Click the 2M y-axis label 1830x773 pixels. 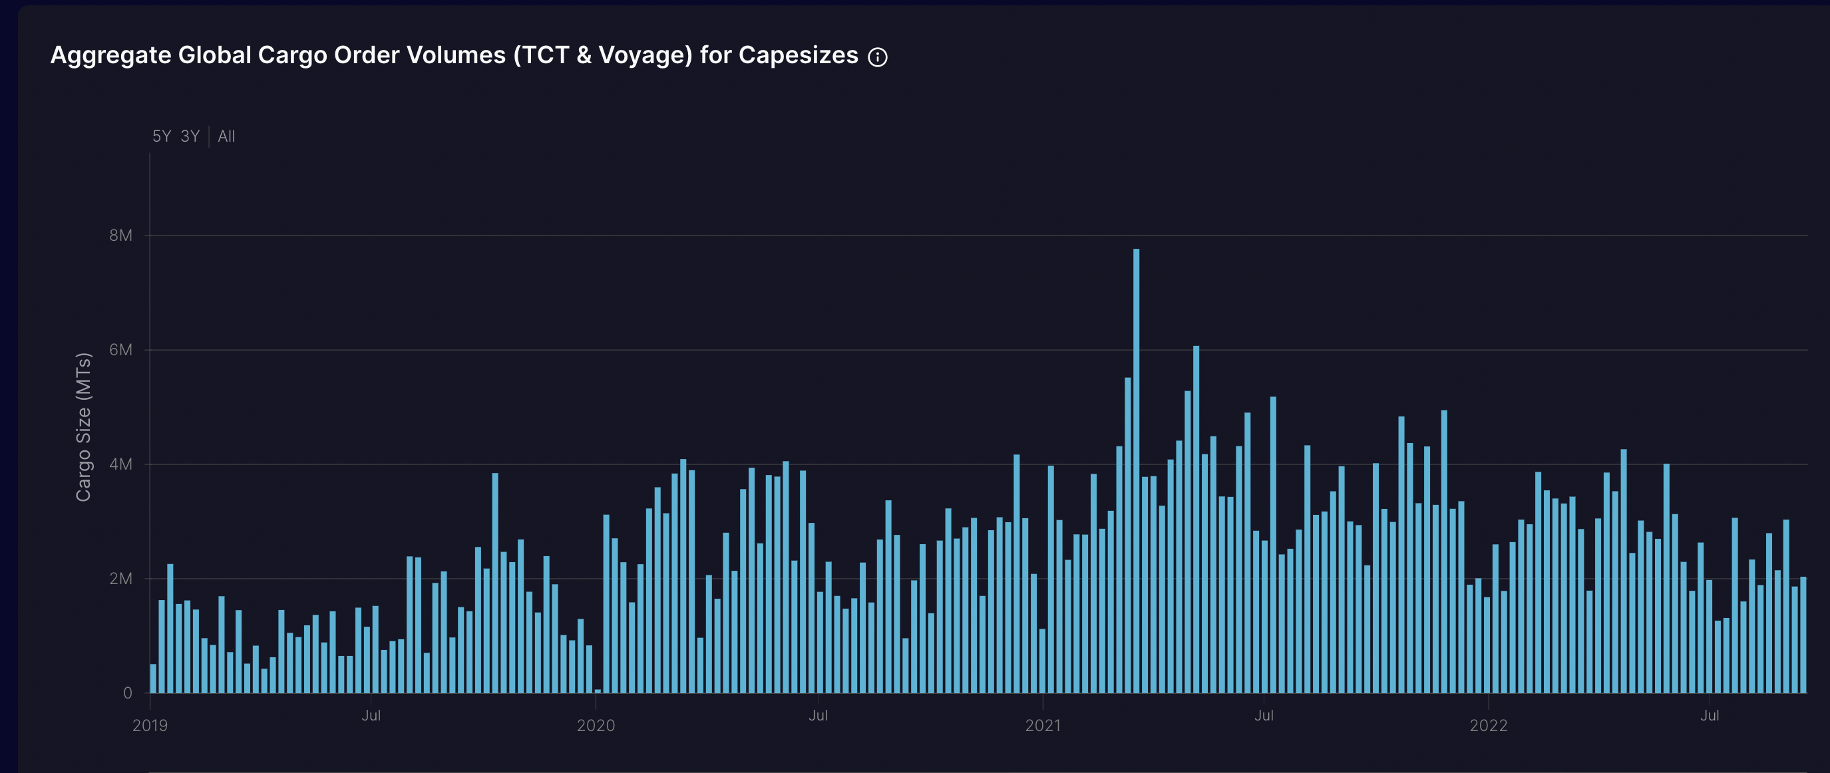[120, 578]
